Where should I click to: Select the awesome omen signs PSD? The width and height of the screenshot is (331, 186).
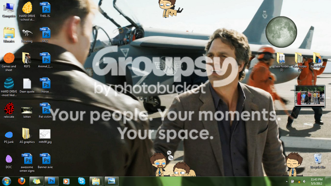point(27,163)
